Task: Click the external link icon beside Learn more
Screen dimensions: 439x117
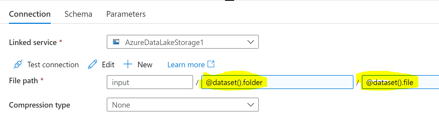Action: [x=211, y=64]
